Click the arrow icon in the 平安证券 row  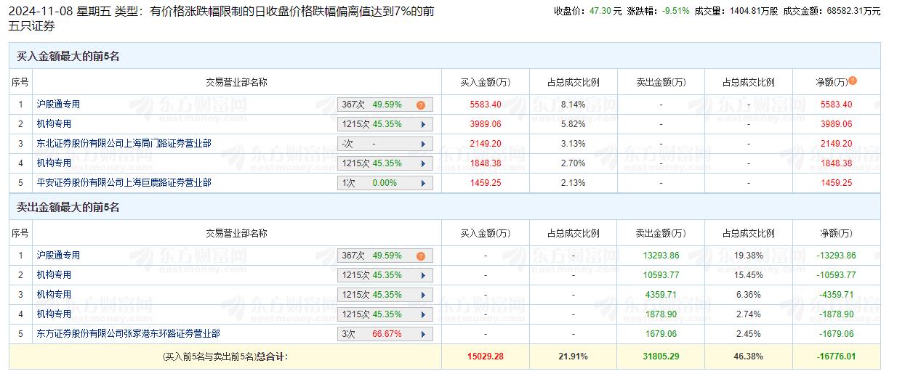pos(423,183)
